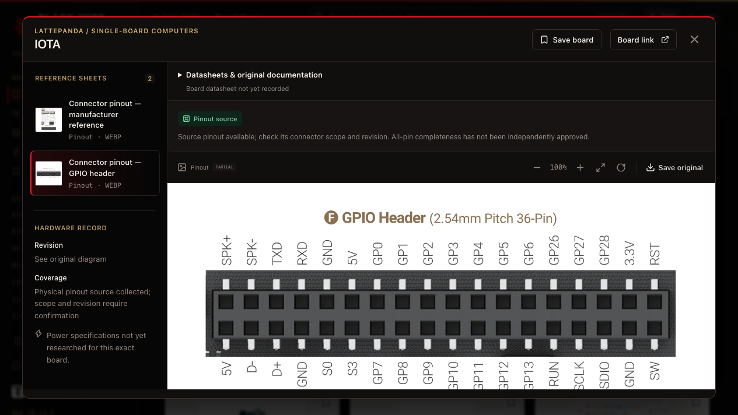
Task: Click the GP26 pin label
Action: pos(554,251)
